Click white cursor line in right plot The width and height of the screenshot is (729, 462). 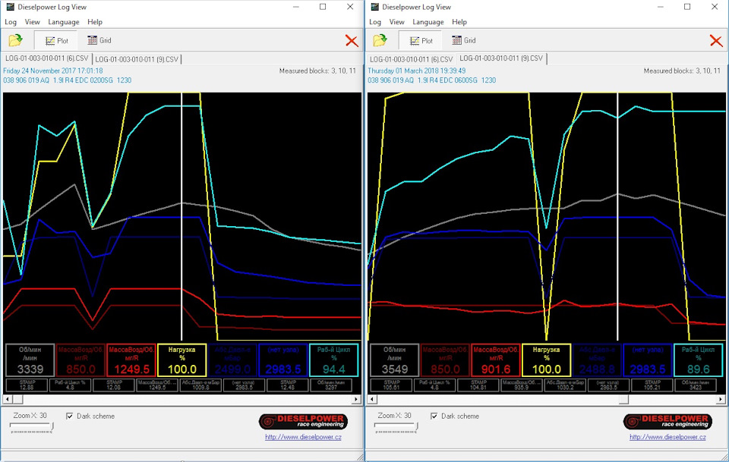[618, 216]
